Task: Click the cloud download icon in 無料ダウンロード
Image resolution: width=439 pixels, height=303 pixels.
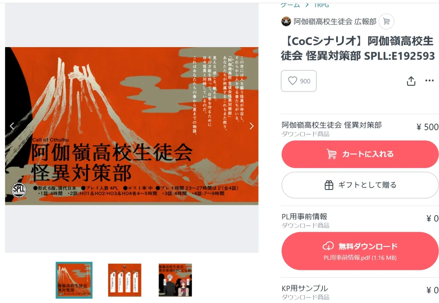Action: (x=328, y=246)
